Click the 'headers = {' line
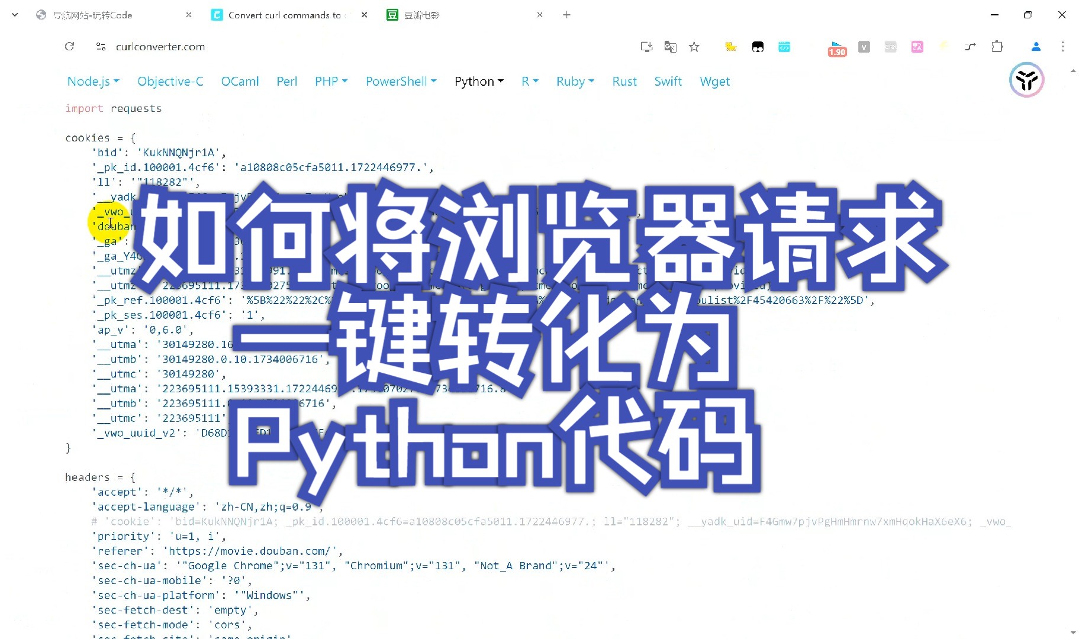 (100, 477)
